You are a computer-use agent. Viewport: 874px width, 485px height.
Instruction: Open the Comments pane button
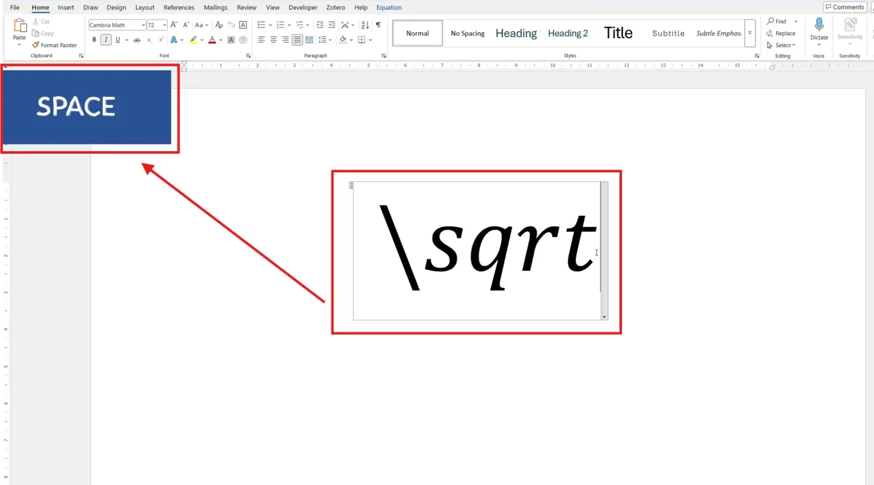tap(845, 7)
